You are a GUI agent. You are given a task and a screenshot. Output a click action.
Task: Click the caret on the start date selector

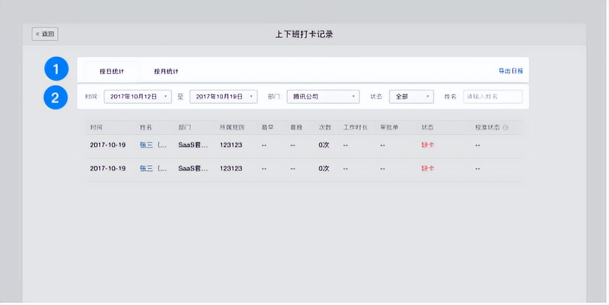pyautogui.click(x=165, y=96)
